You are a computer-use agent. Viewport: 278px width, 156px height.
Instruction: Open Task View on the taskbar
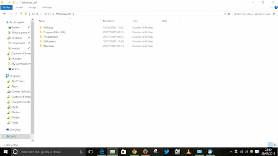click(91, 152)
